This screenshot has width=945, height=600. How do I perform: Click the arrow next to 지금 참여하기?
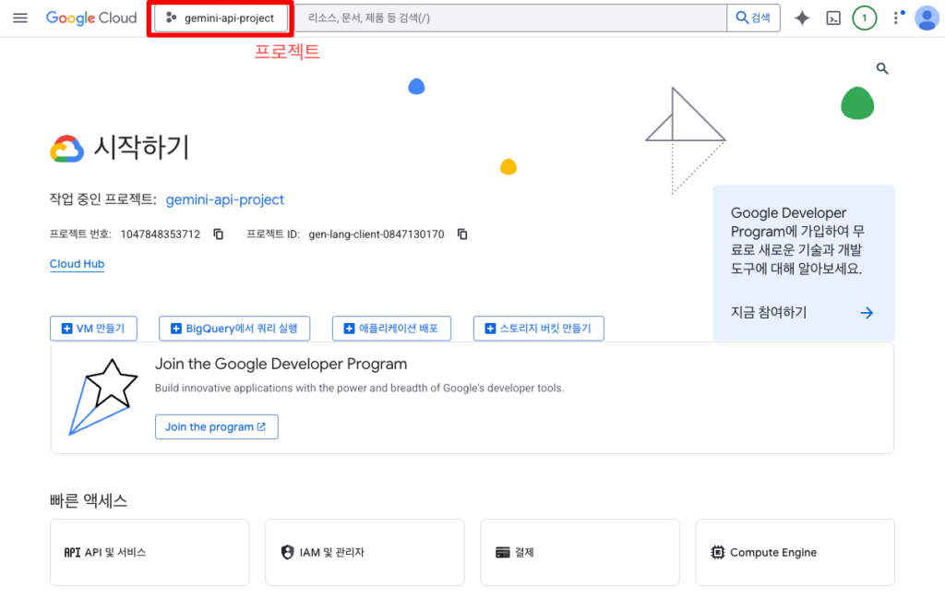[867, 313]
